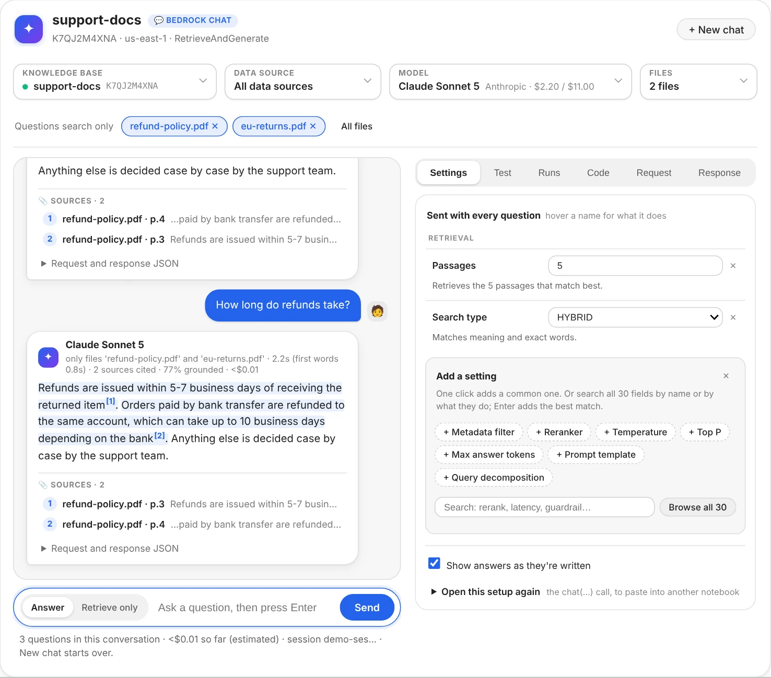Click the Search settings input field

click(544, 507)
